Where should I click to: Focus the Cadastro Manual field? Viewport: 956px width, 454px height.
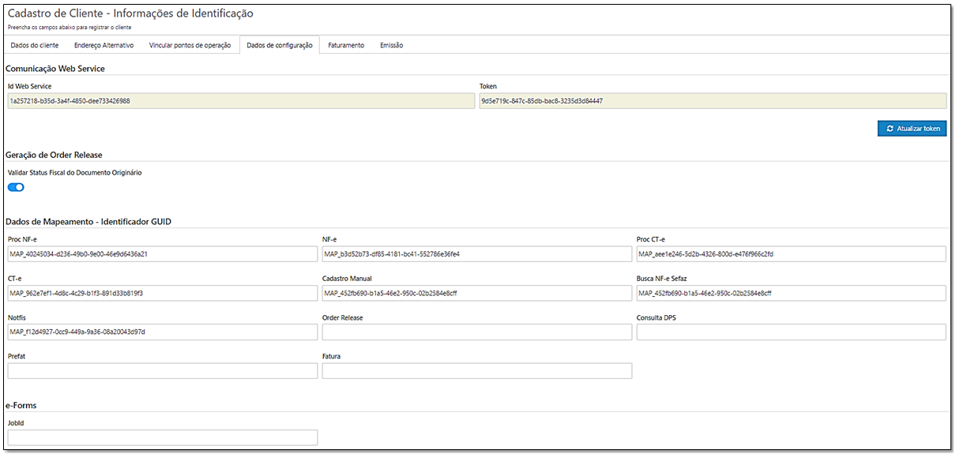point(476,293)
